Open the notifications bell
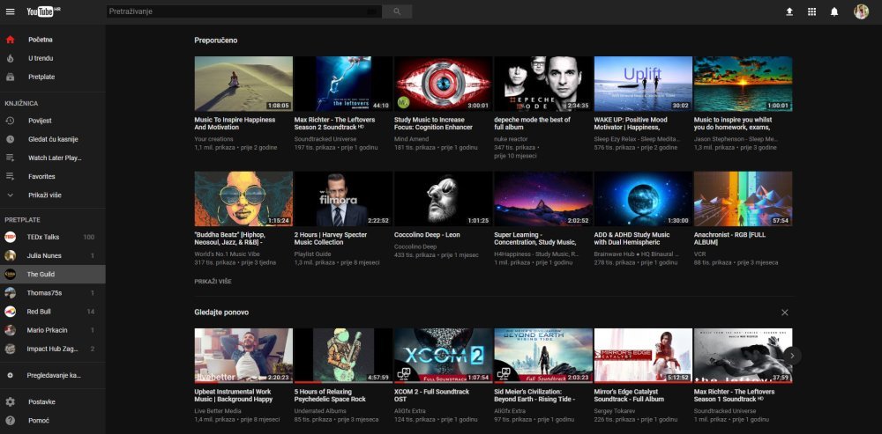Image resolution: width=882 pixels, height=434 pixels. [834, 11]
